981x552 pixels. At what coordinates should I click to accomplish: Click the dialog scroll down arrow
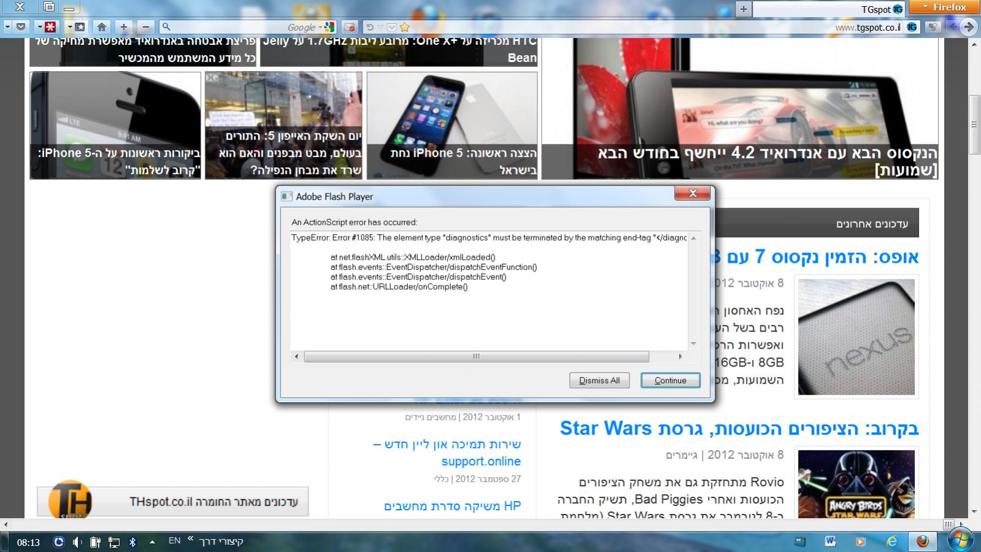(x=694, y=343)
